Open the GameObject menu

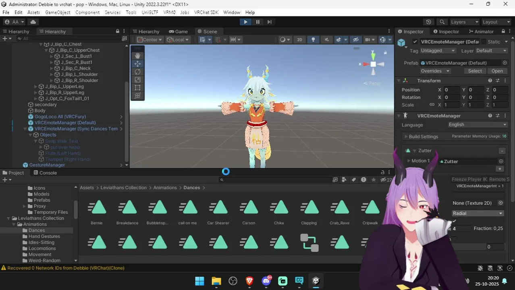coord(58,12)
